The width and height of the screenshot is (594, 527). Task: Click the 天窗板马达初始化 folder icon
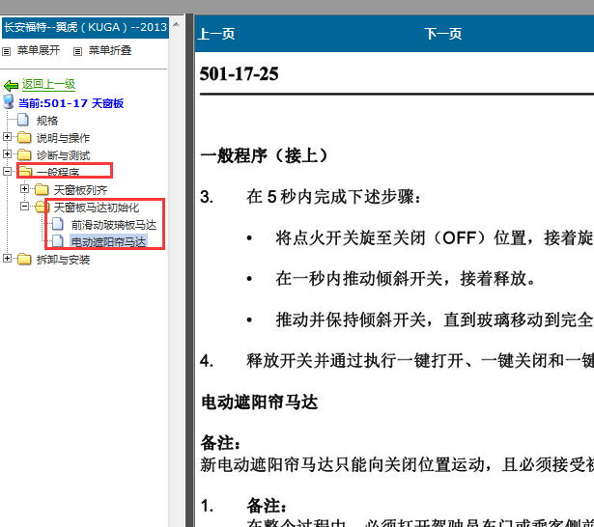tap(42, 207)
